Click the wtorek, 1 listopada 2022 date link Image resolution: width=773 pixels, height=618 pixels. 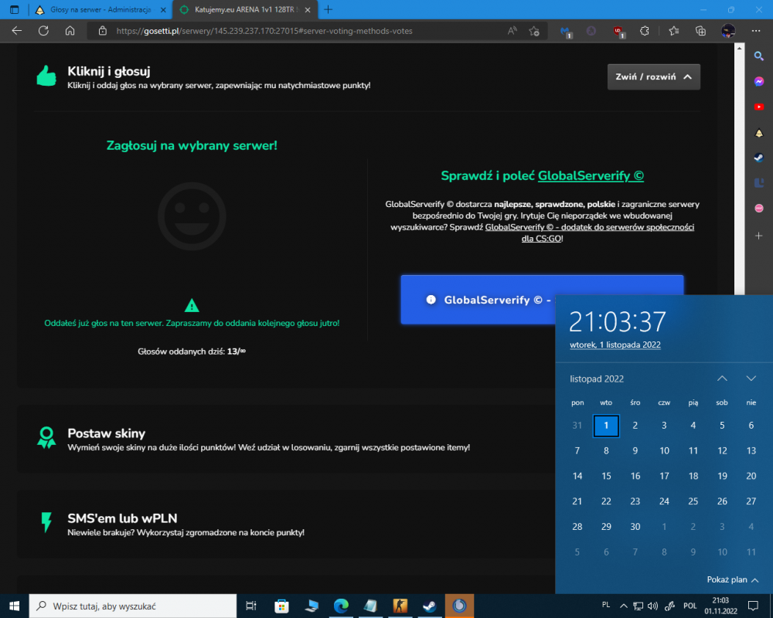coord(615,345)
